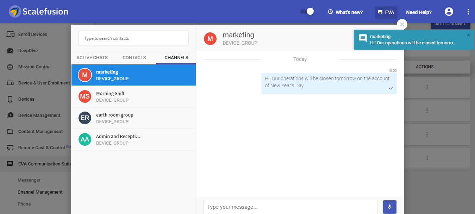Select the marketing channel in the list

tap(133, 75)
